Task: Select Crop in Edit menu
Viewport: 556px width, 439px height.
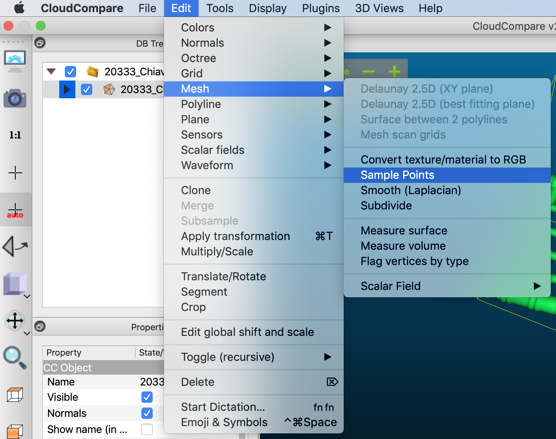Action: click(254, 307)
